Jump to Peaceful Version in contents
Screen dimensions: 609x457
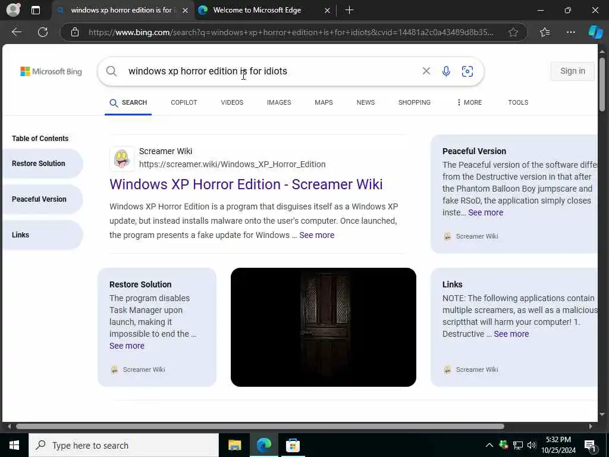[43, 199]
